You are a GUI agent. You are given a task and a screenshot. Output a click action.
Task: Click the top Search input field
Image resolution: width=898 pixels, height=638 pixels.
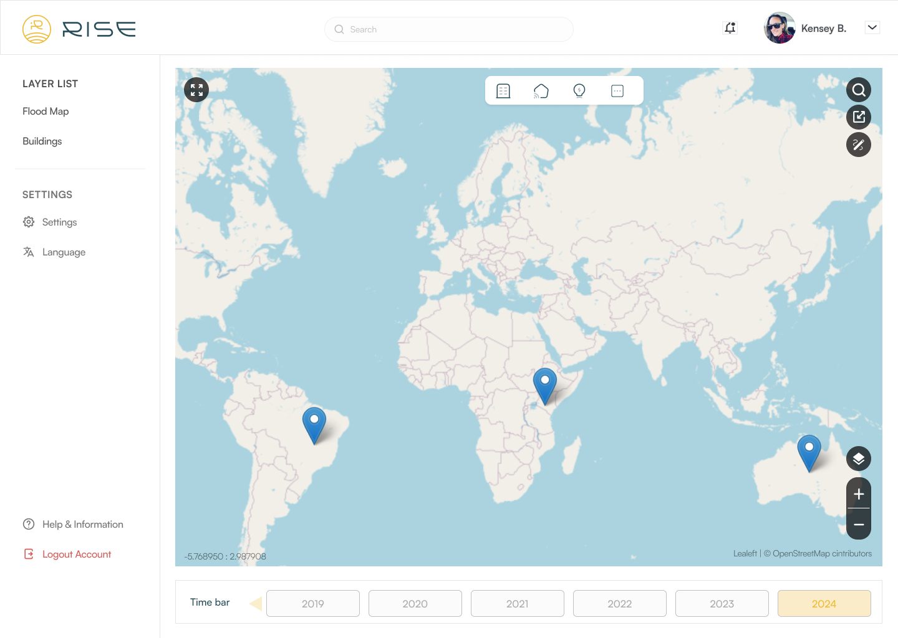tap(449, 29)
